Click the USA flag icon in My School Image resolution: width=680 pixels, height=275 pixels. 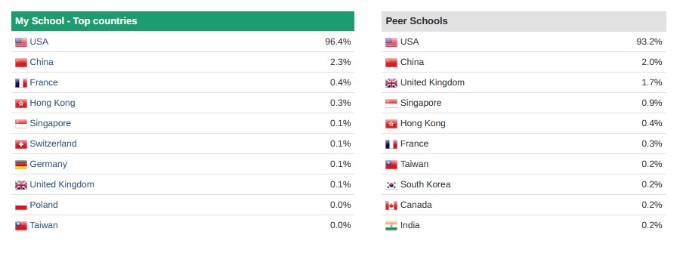point(21,42)
